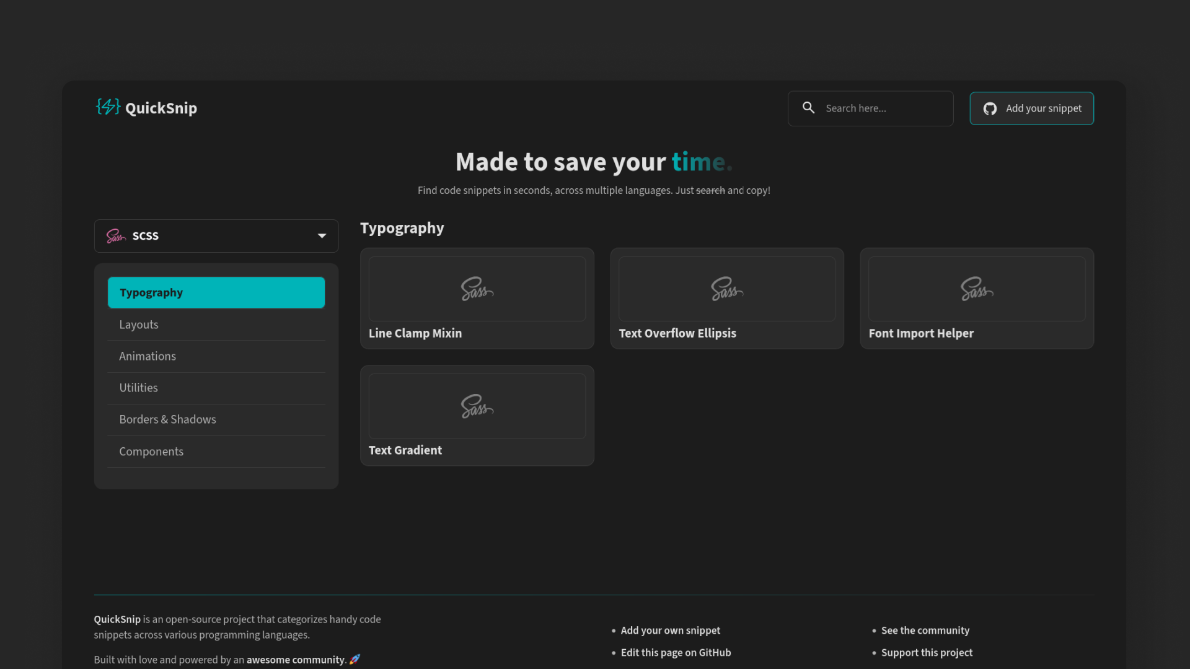
Task: Click the Sass logo on Line Clamp Mixin card
Action: click(477, 289)
